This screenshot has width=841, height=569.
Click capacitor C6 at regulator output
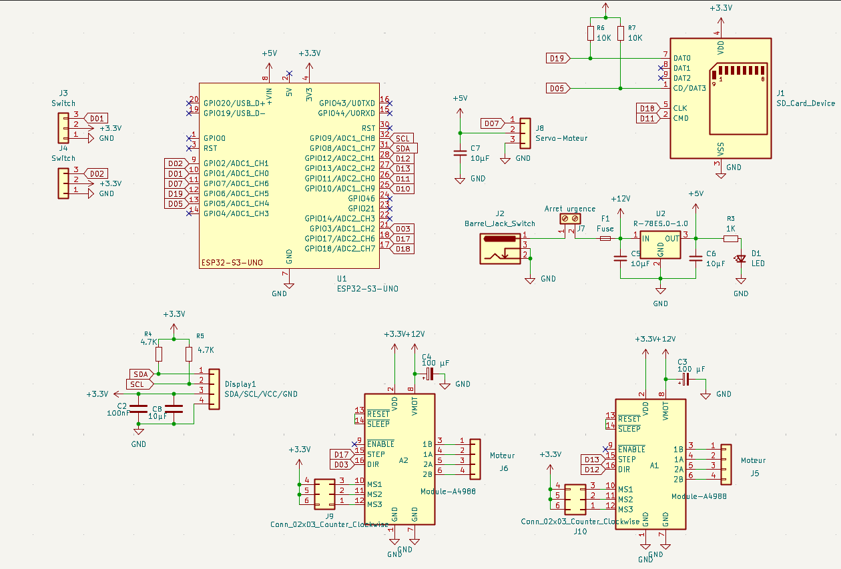pyautogui.click(x=695, y=259)
